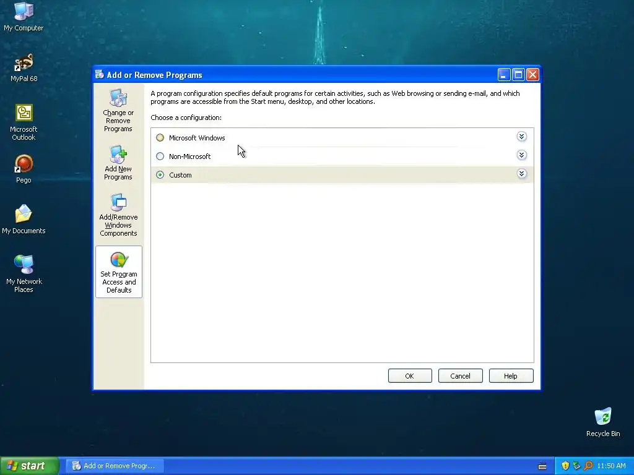
Task: Click the 'Custom' configuration label
Action: point(180,175)
